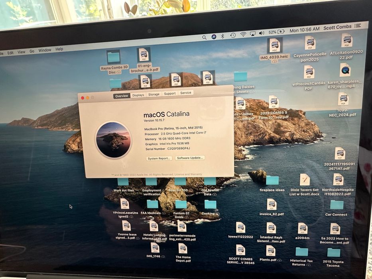The image size is (372, 279).
Task: Select SCOTT COMBS SERVIC file icon
Action: pyautogui.click(x=240, y=250)
